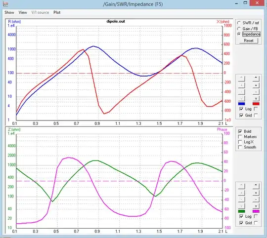Open the Plot menu
Image resolution: width=267 pixels, height=238 pixels.
[x=57, y=12]
